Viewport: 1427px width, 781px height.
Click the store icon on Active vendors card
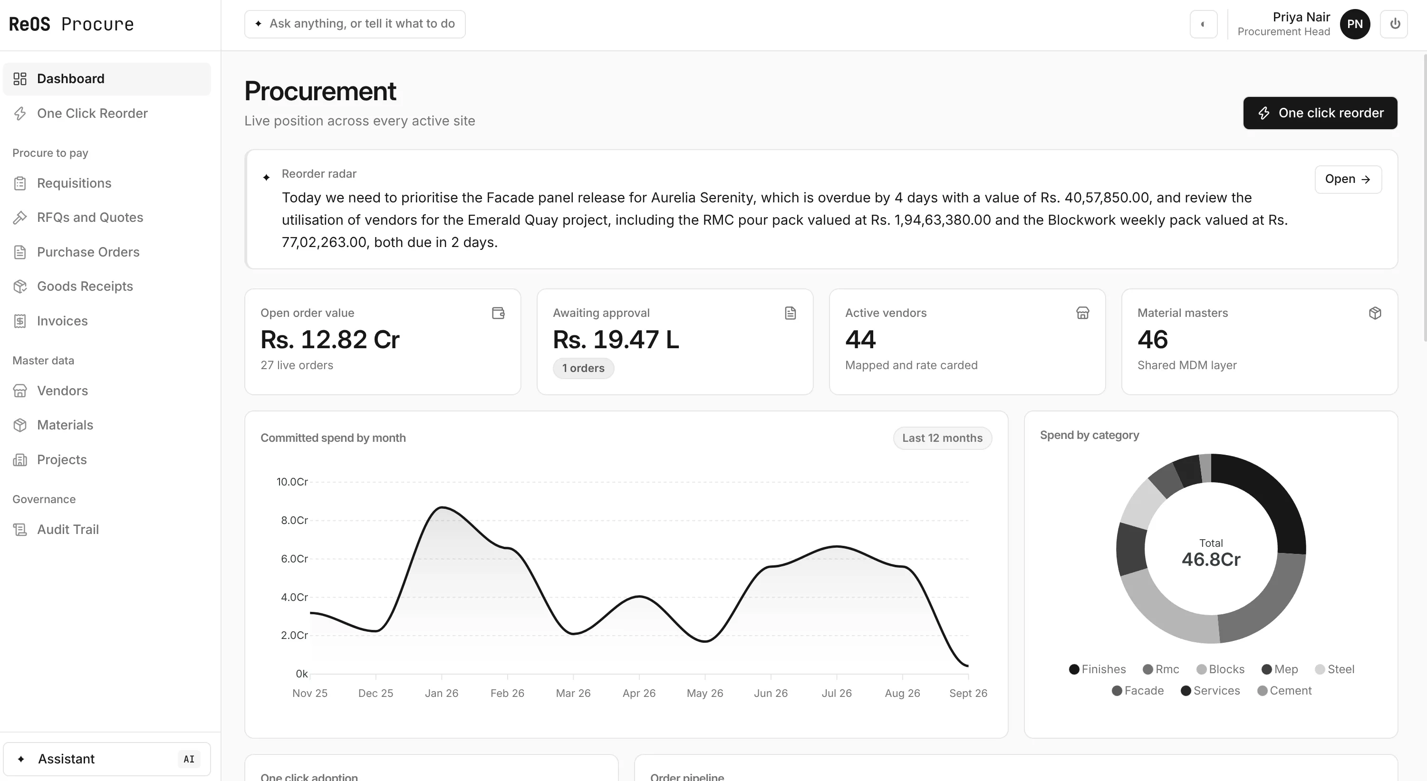[x=1082, y=313]
